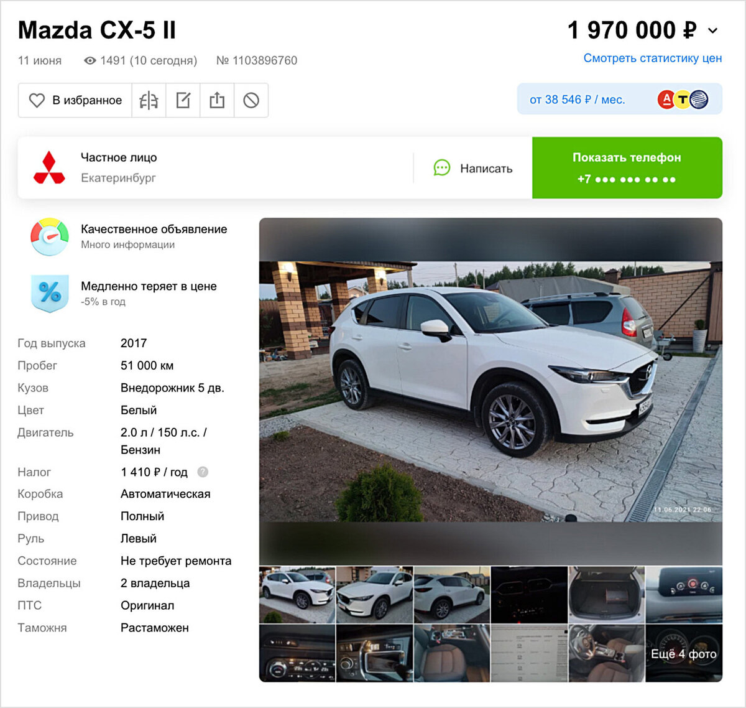
Task: Add the listing to favorites (В избранное)
Action: [x=75, y=100]
